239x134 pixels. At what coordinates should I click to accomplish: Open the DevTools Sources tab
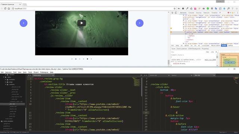tap(199, 13)
